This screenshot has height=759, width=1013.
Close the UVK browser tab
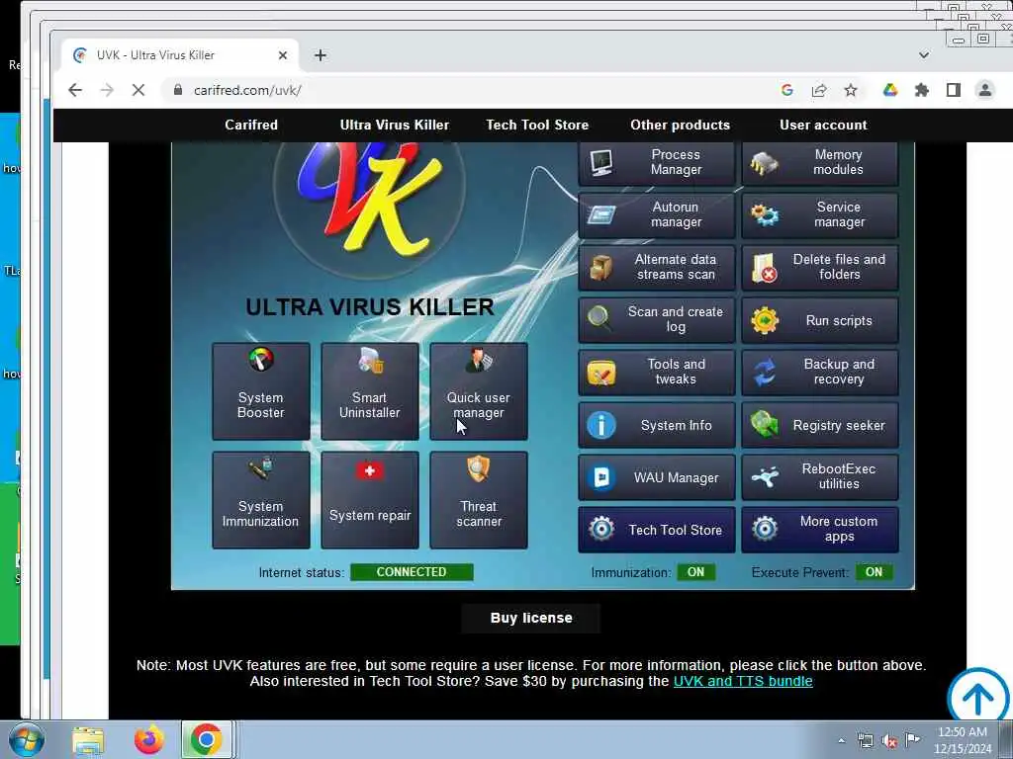[282, 55]
